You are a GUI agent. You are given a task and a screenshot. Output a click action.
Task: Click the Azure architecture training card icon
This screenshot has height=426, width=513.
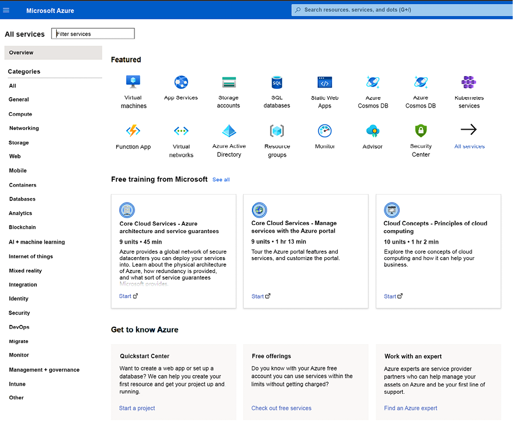(x=127, y=210)
